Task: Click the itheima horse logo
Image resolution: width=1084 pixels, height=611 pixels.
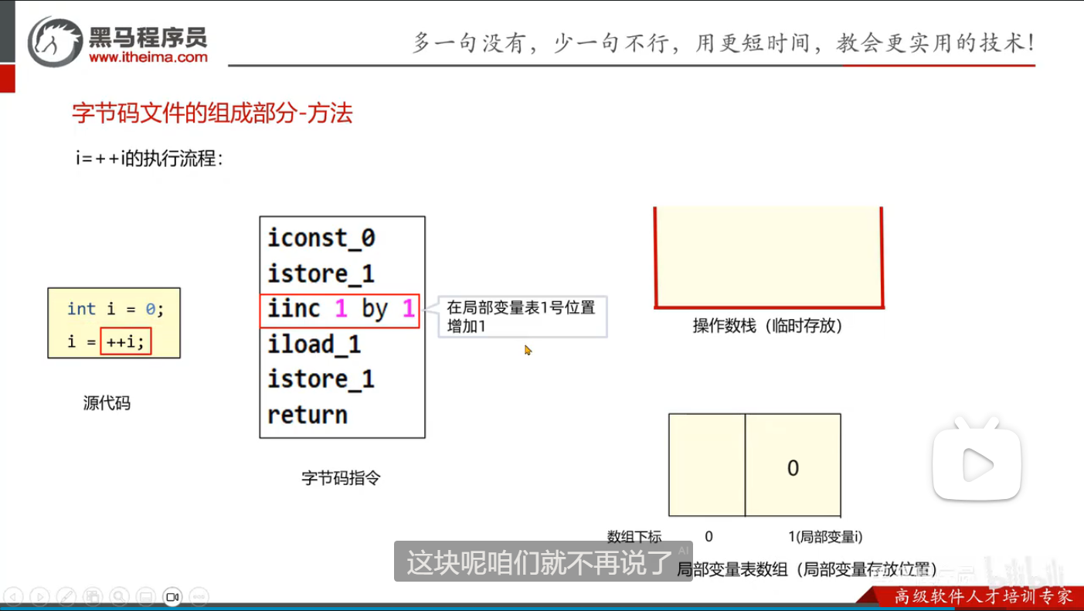Action: click(55, 42)
